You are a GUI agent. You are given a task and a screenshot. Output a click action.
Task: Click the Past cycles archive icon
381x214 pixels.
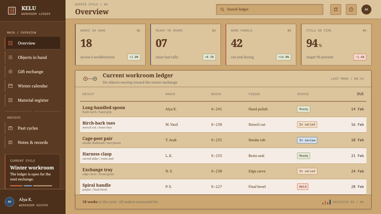[10, 128]
